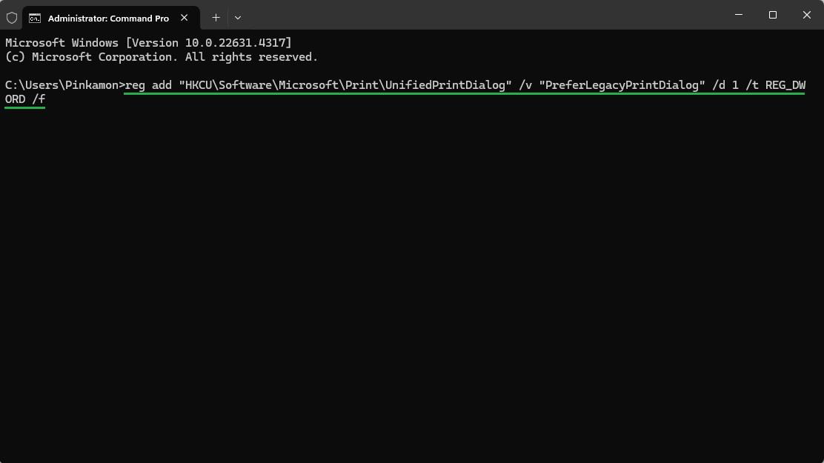Open a new tab with plus button
This screenshot has height=463, width=824.
[216, 17]
